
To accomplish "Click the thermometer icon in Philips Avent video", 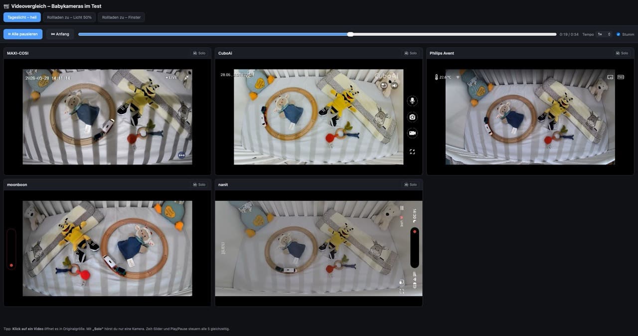I will coord(436,77).
